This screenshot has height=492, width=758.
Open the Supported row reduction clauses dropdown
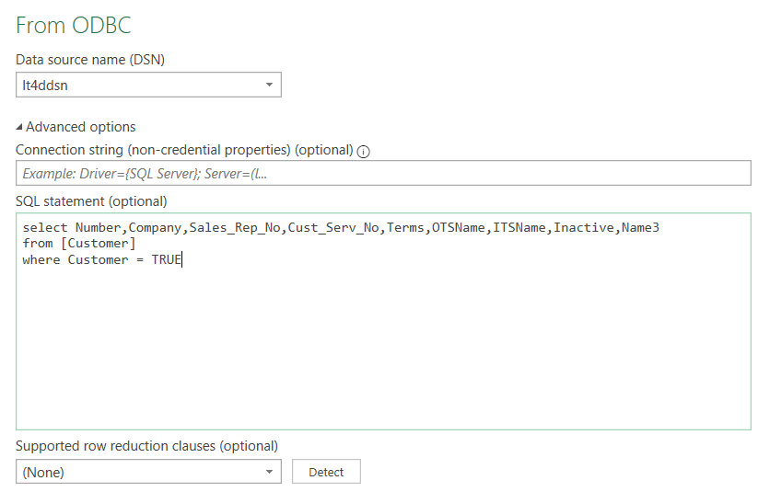click(148, 472)
